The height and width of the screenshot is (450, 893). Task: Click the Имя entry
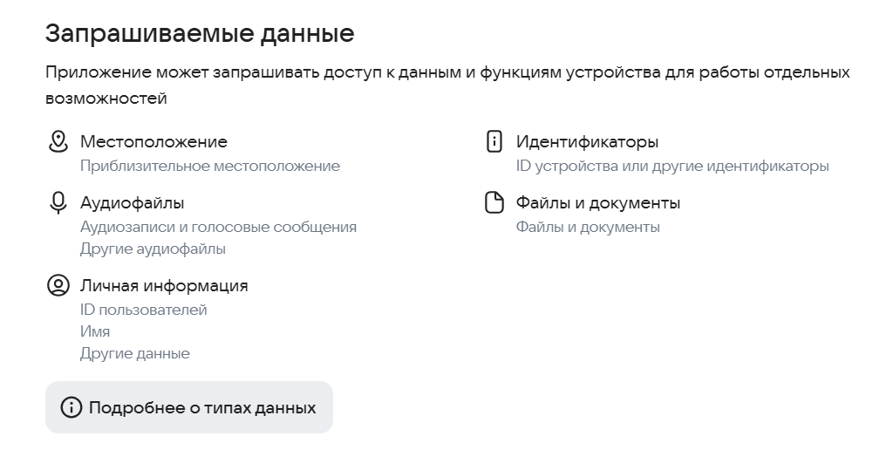coord(95,331)
